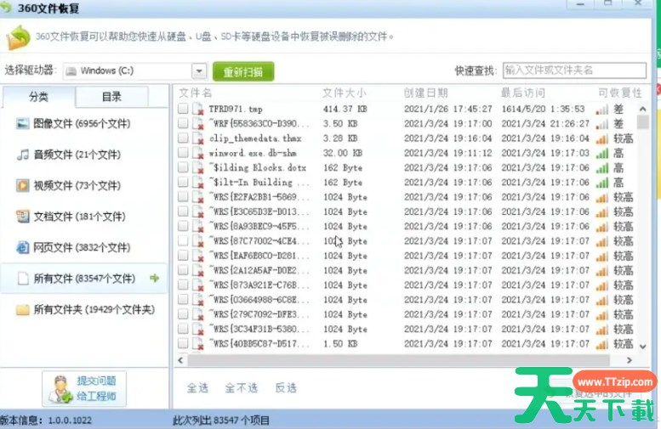Check the box for TFRD971.tmp
This screenshot has height=429, width=661.
click(x=183, y=110)
